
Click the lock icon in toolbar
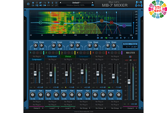(52, 5)
